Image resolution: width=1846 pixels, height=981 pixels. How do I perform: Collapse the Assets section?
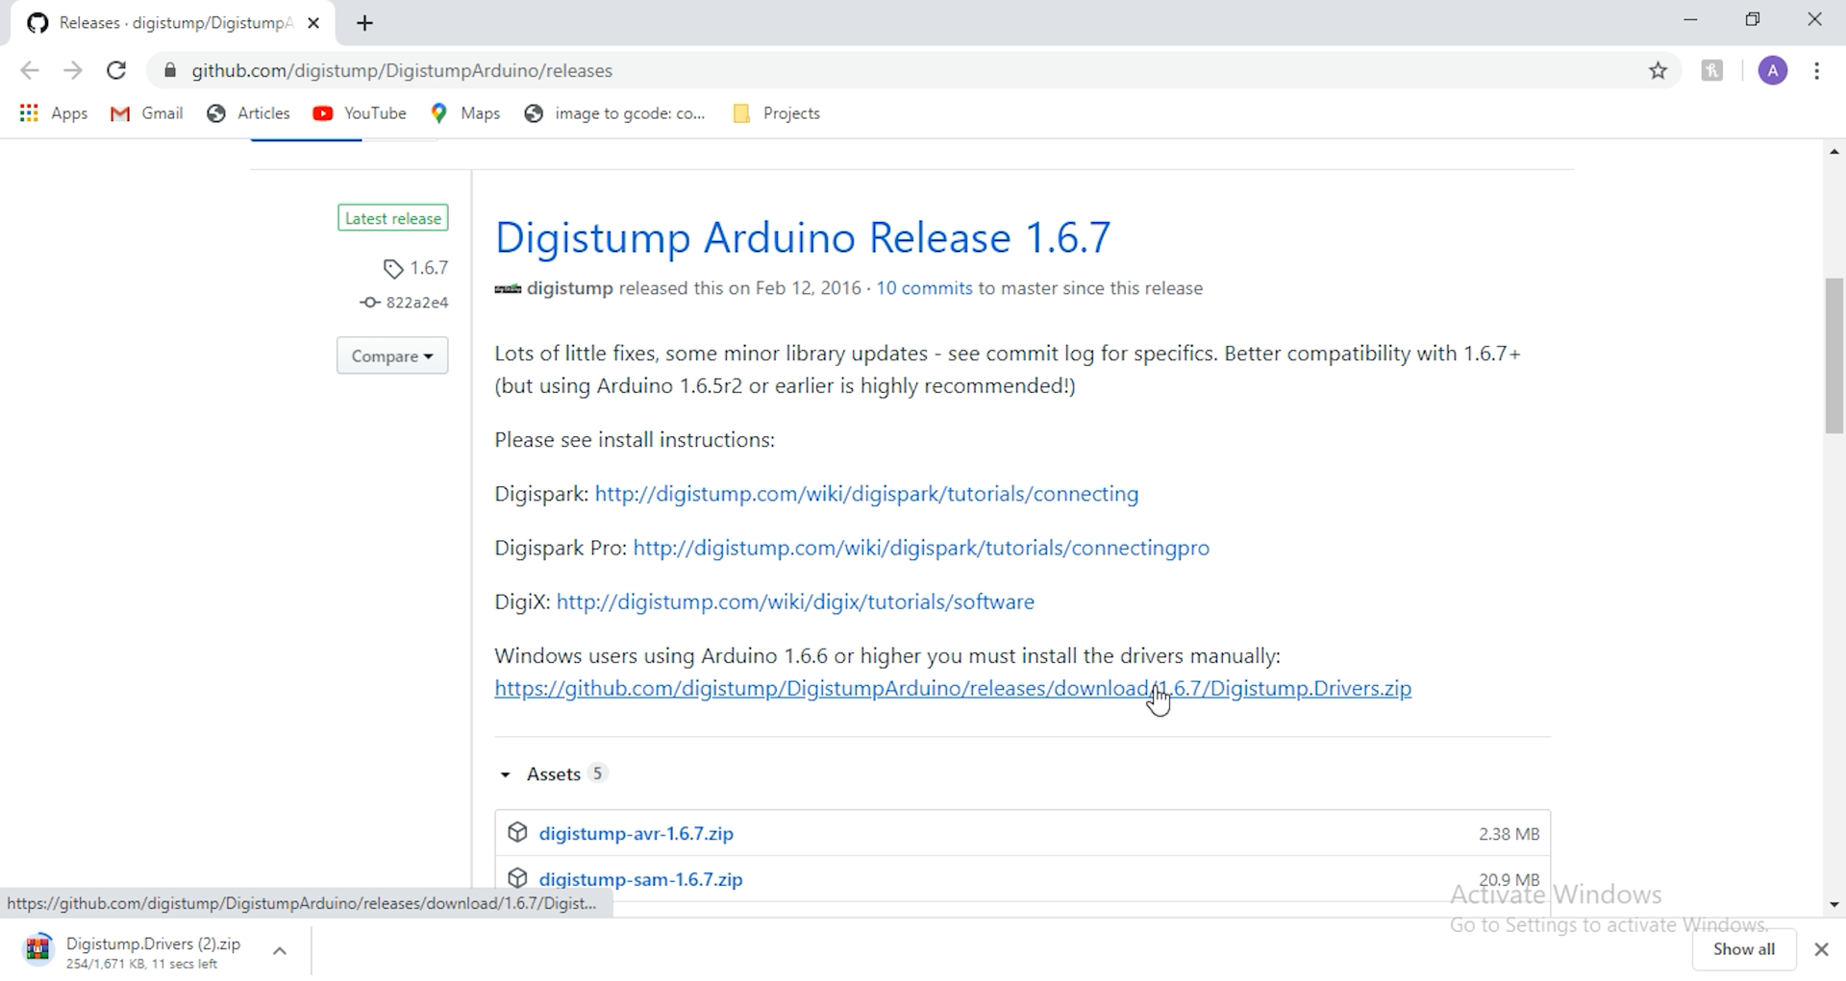(x=554, y=774)
